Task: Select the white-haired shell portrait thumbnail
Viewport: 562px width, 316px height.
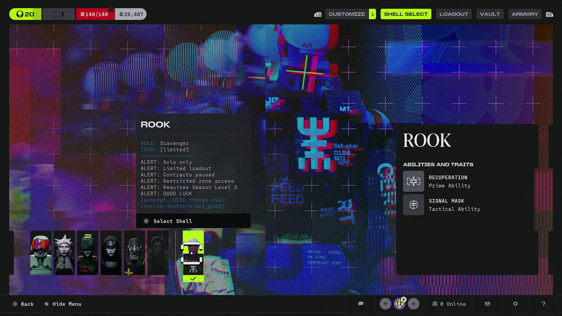Action: click(64, 253)
